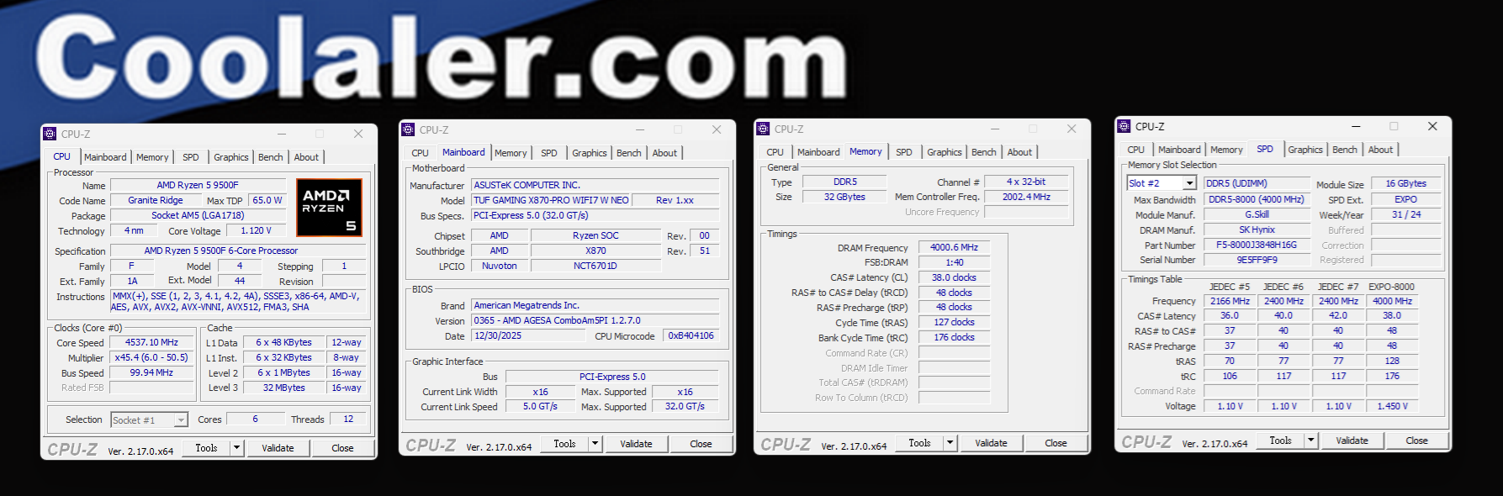Screen dimensions: 1503x496
Task: Click Close button in Memory window
Action: tap(1056, 443)
